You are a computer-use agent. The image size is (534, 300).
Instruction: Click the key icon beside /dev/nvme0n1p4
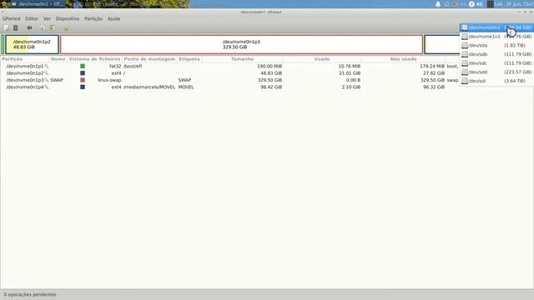point(47,87)
